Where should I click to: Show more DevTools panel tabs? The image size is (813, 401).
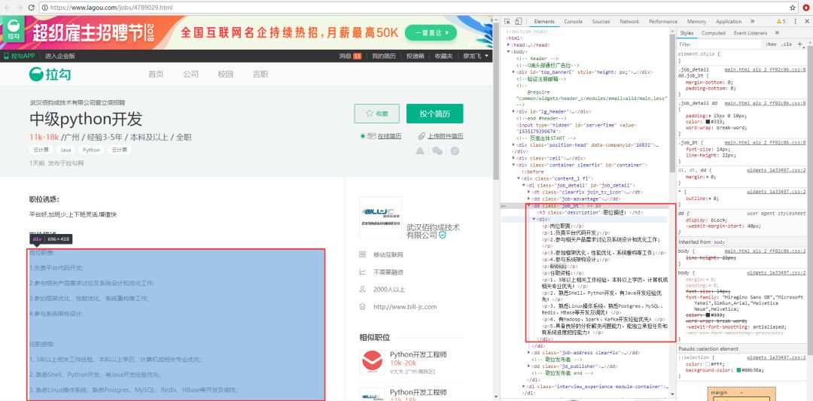[x=752, y=21]
